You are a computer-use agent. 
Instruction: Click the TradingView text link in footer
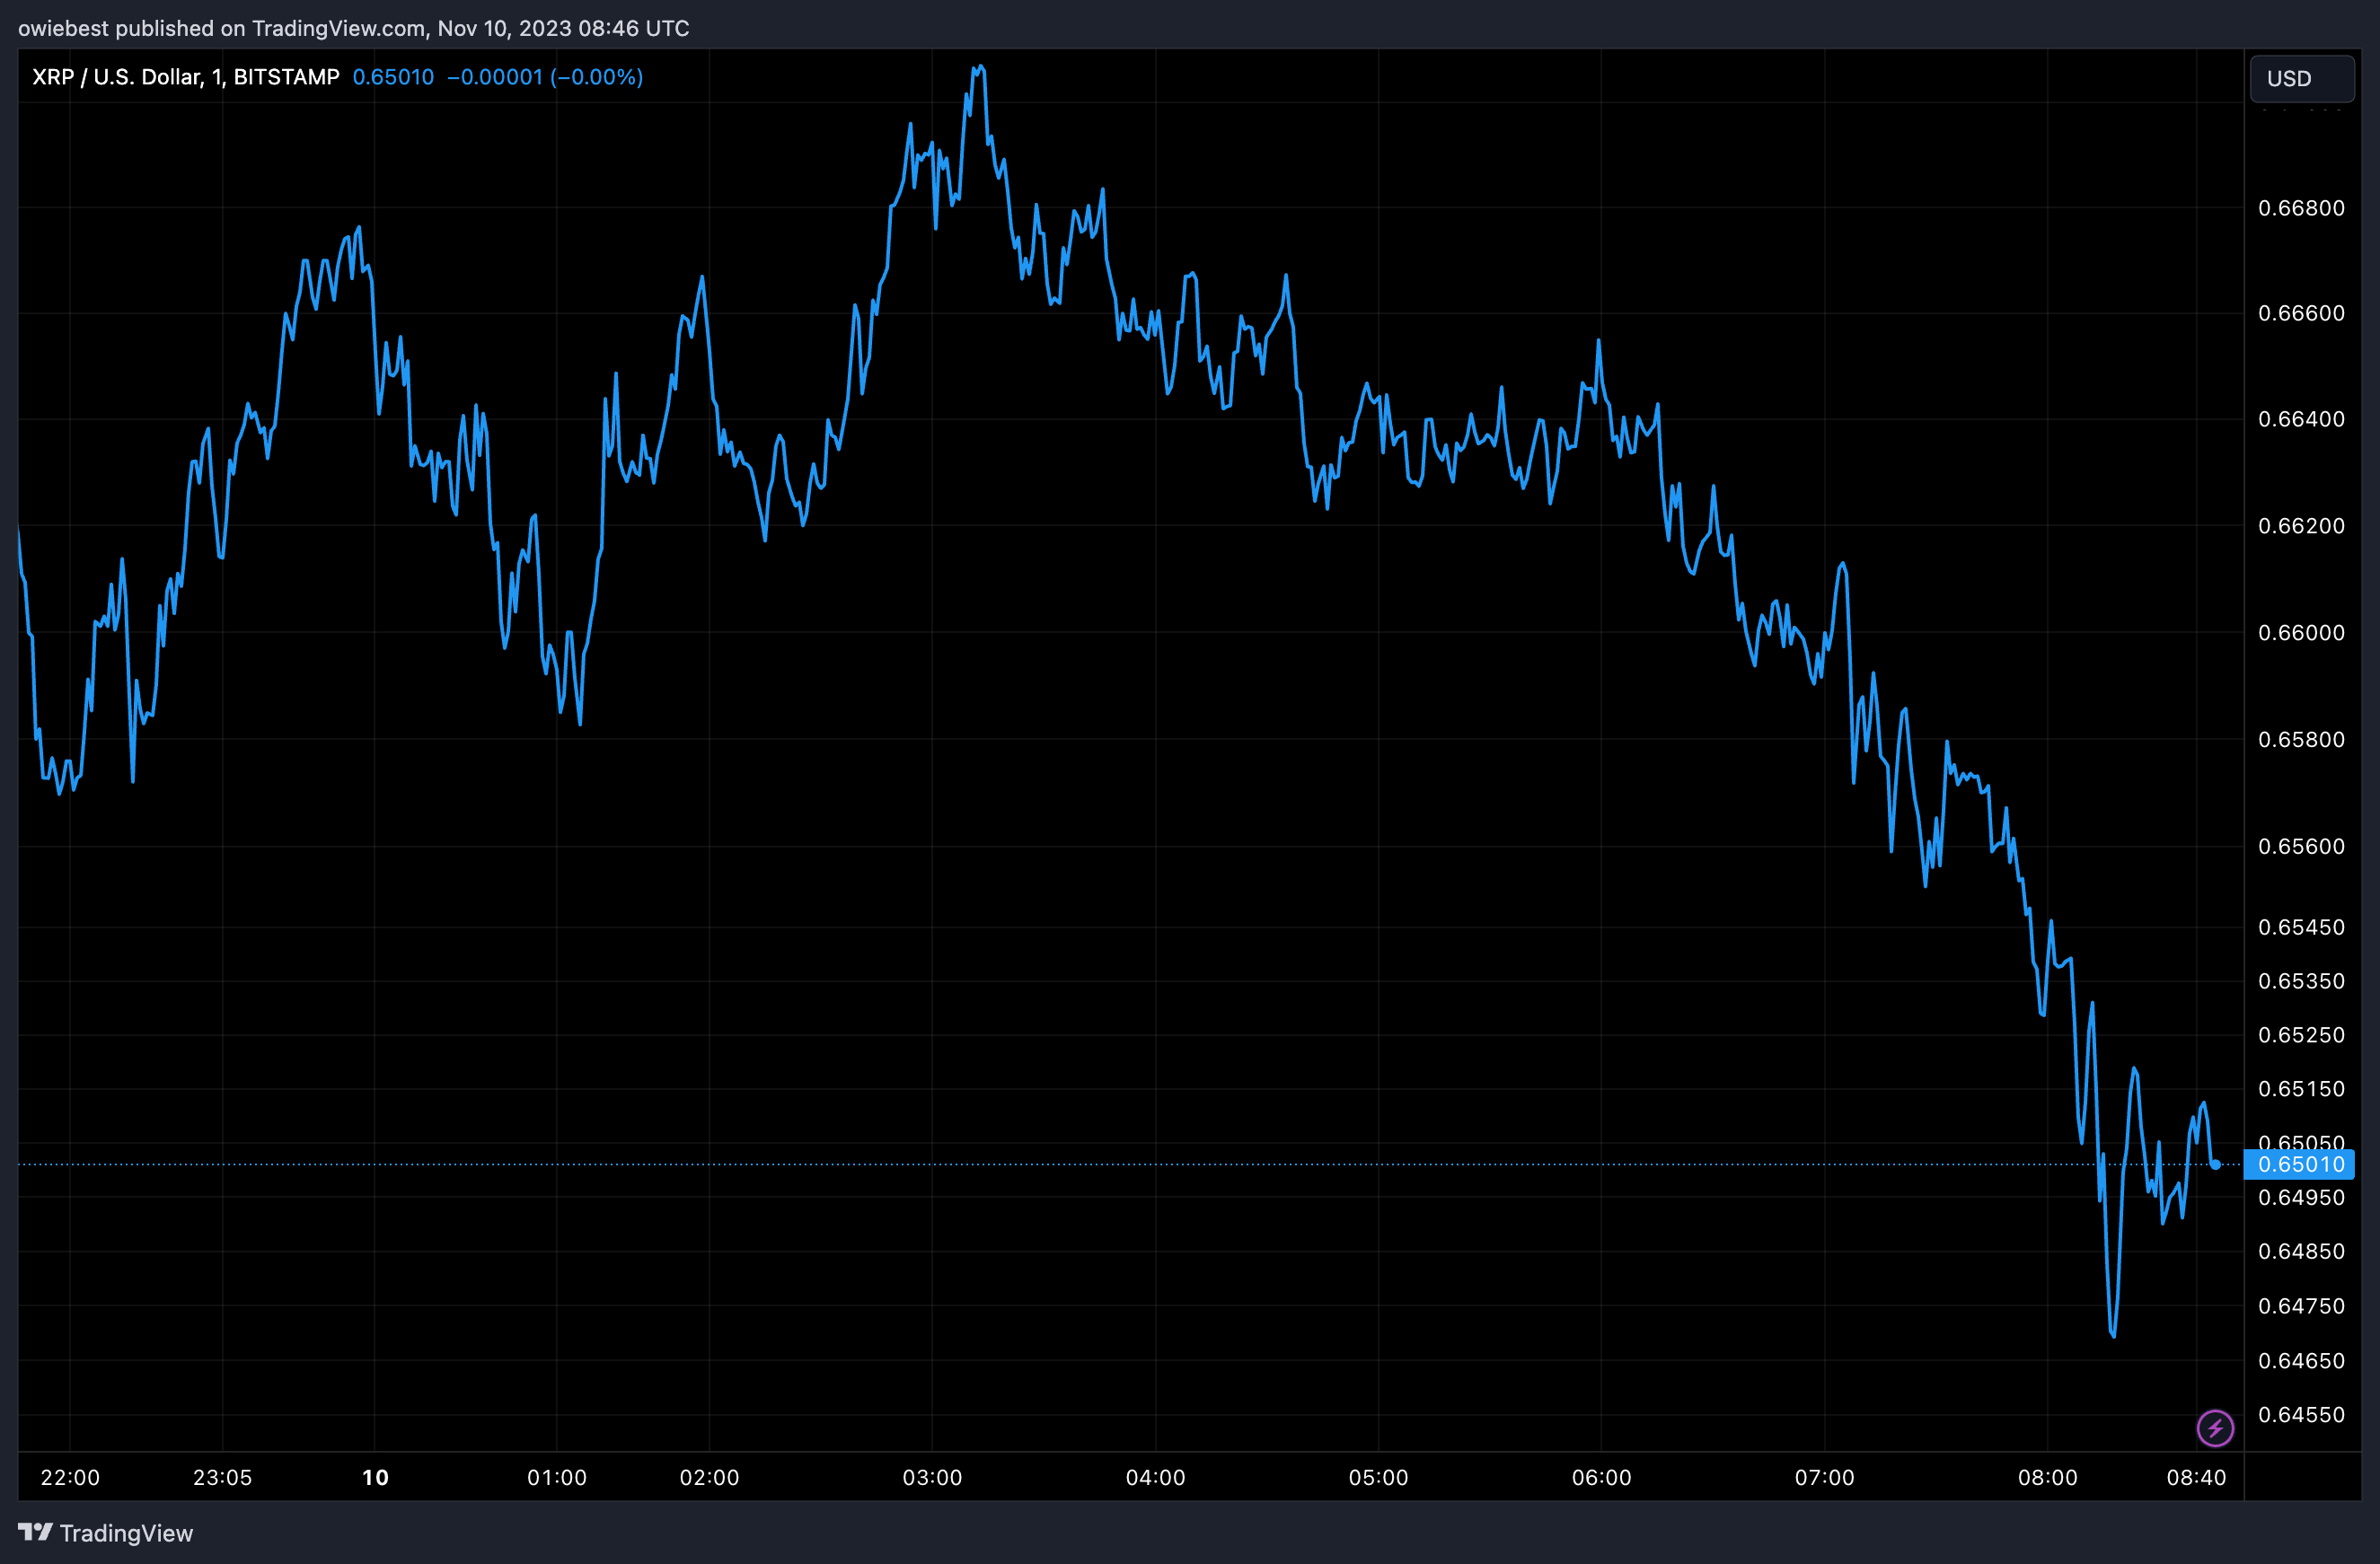pyautogui.click(x=126, y=1533)
